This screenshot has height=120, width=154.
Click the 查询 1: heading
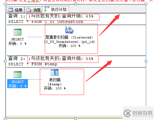coord(17,16)
